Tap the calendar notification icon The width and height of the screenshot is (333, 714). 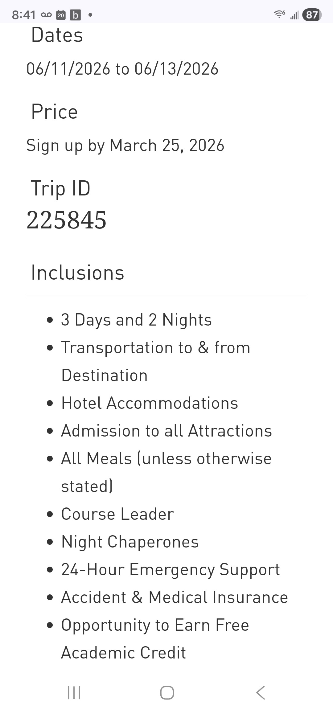click(x=61, y=15)
